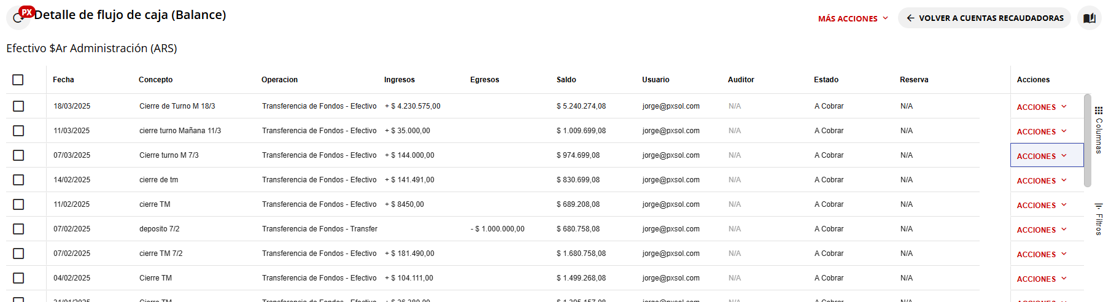
Task: Toggle the select-all checkbox in table header
Action: tap(18, 80)
